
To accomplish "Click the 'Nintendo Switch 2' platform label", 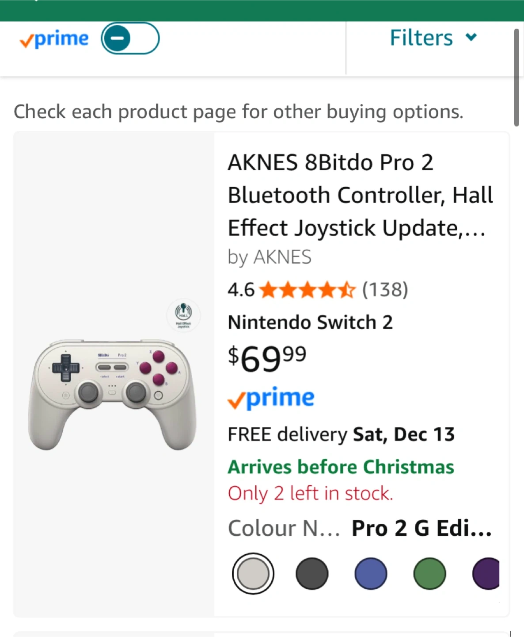I will point(310,322).
